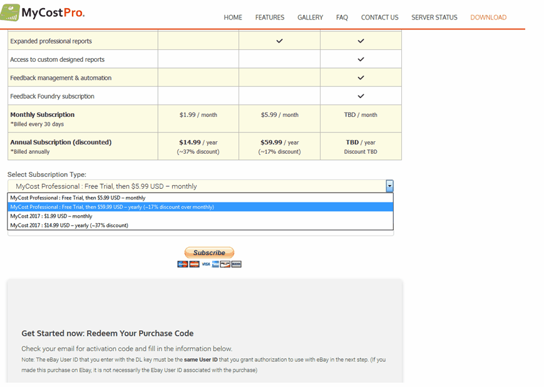Screen dimensions: 544x387
Task: Check the SERVER STATUS page
Action: point(434,18)
